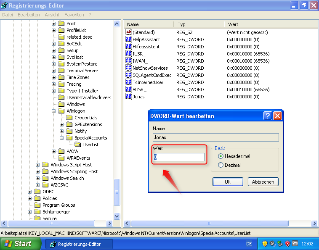
Task: Click the taskbar clock showing 12:02
Action: coord(307,244)
